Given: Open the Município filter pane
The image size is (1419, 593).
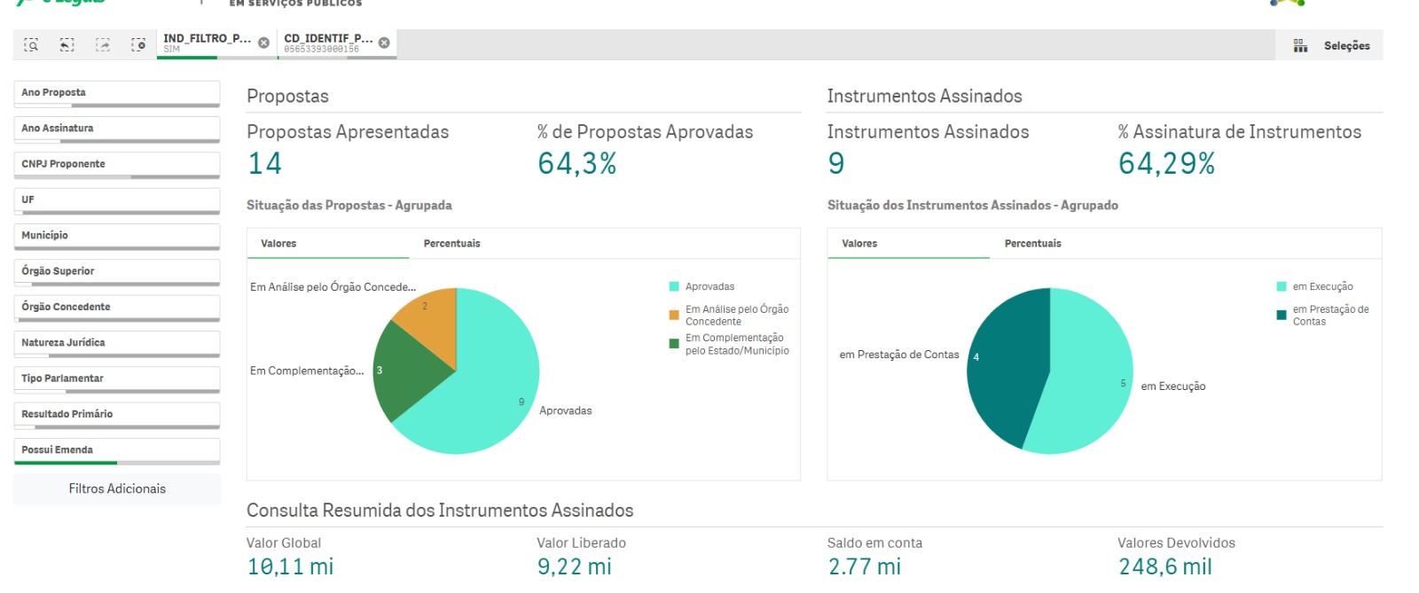Looking at the screenshot, I should point(116,236).
